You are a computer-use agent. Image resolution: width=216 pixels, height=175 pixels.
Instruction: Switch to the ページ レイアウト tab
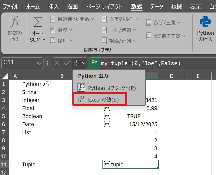point(104,6)
